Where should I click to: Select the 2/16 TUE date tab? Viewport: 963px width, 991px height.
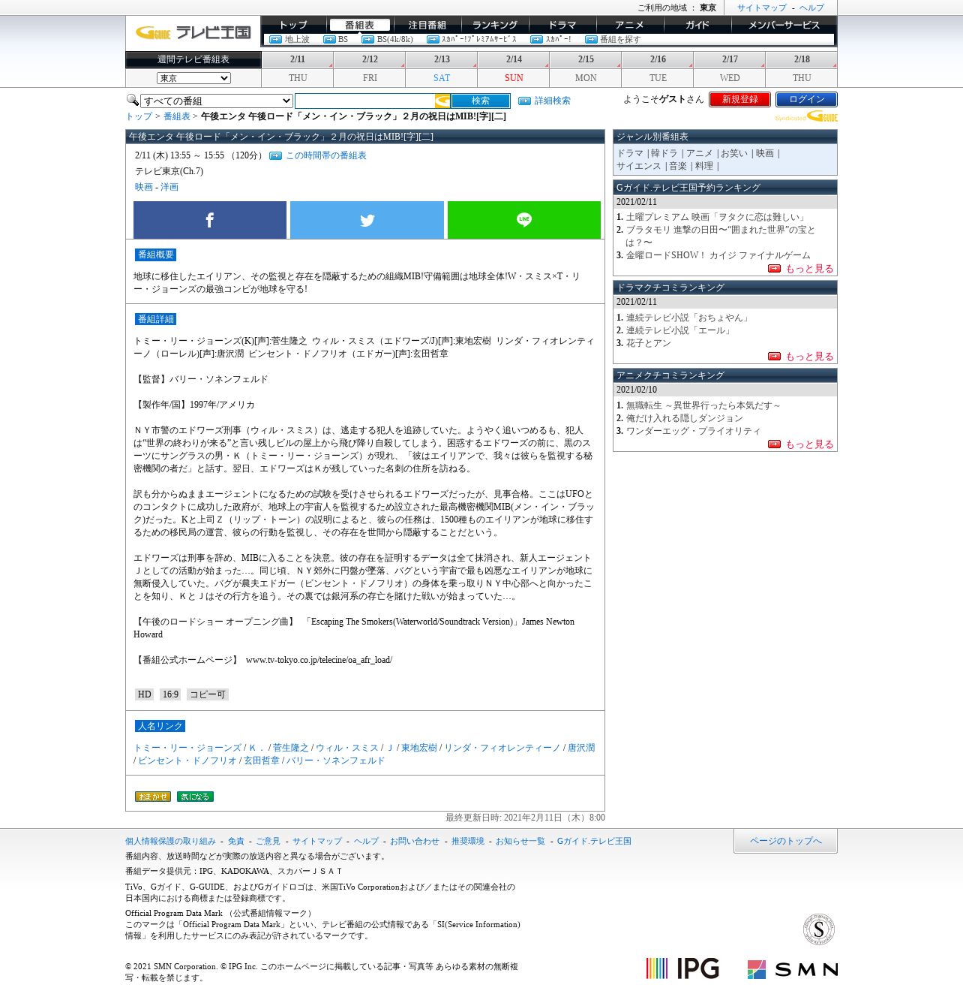point(658,68)
